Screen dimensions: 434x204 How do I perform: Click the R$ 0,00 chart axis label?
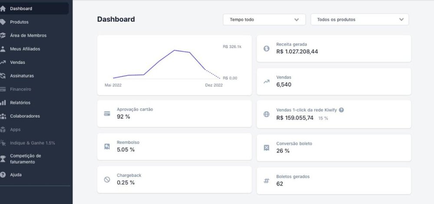[x=230, y=78]
